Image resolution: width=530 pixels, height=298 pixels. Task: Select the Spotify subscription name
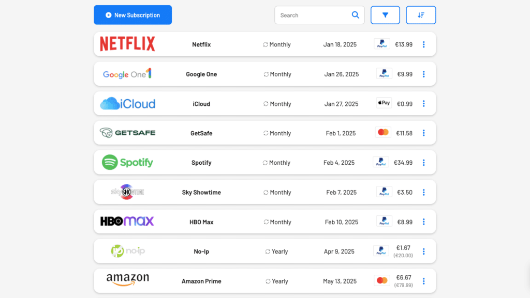click(201, 163)
